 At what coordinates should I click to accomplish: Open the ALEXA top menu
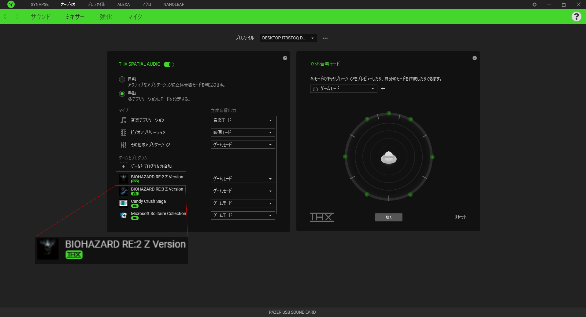(x=124, y=5)
